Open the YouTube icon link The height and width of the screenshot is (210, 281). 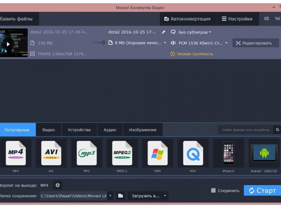click(x=267, y=19)
